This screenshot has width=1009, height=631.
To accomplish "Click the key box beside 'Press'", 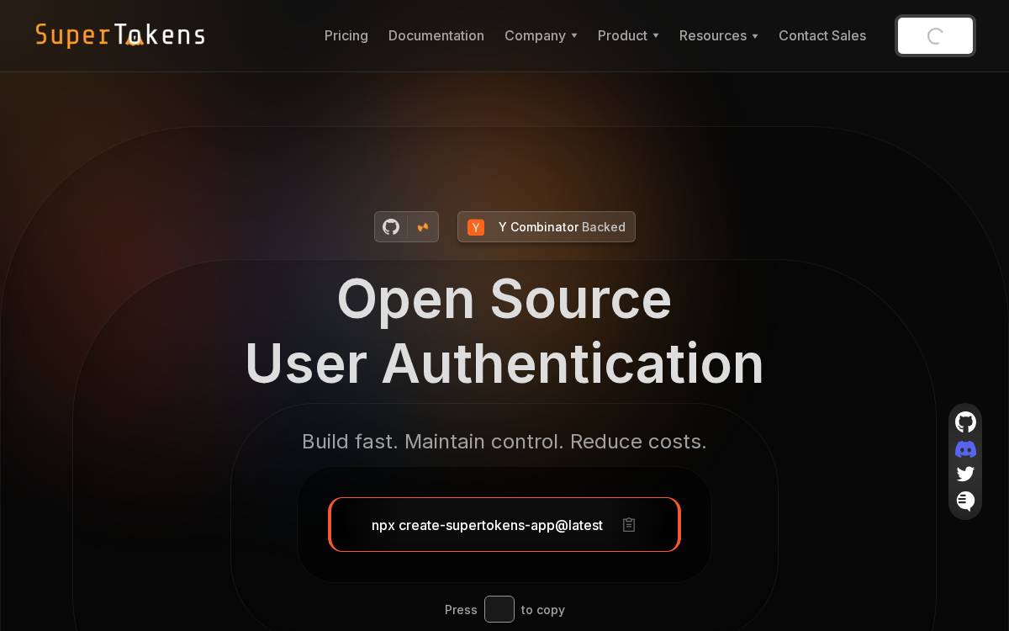I will tap(499, 609).
